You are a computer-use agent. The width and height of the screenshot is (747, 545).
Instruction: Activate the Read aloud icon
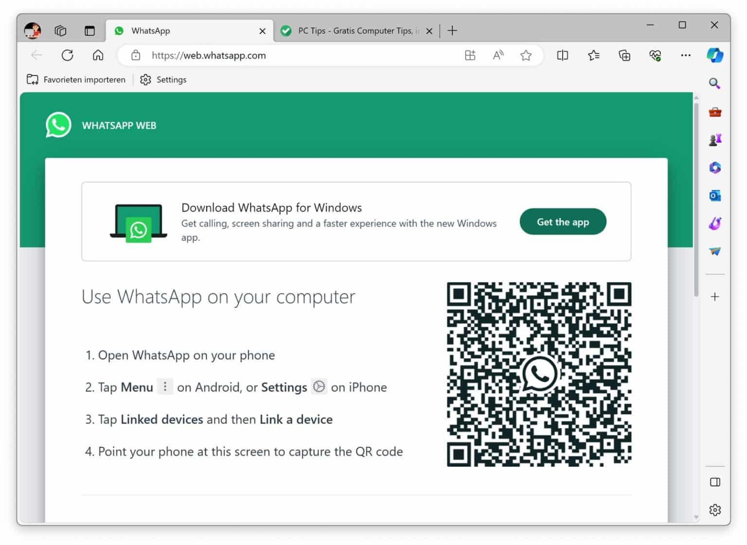coord(498,55)
